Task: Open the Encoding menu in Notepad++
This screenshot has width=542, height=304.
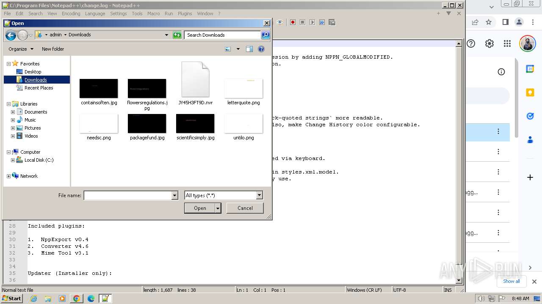Action: tap(71, 14)
